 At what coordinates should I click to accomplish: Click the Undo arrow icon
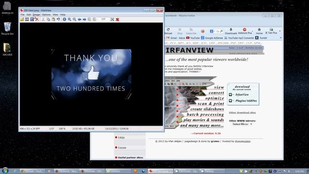click(x=58, y=19)
